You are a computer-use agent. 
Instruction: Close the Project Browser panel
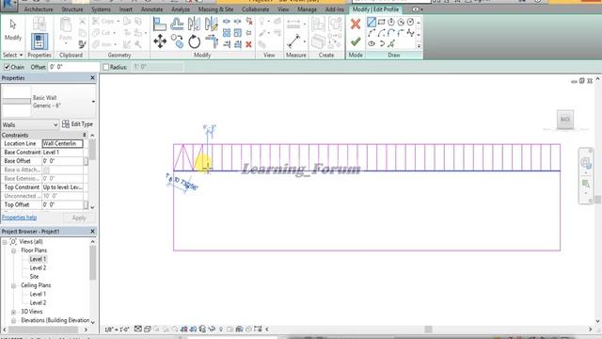point(92,232)
